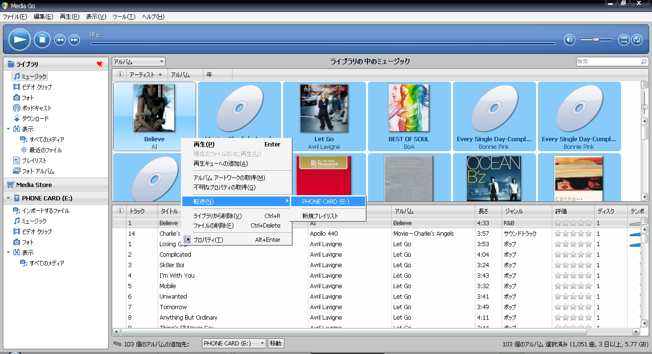This screenshot has width=652, height=354.
Task: Select ダウンロード in the sidebar
Action: (x=35, y=119)
